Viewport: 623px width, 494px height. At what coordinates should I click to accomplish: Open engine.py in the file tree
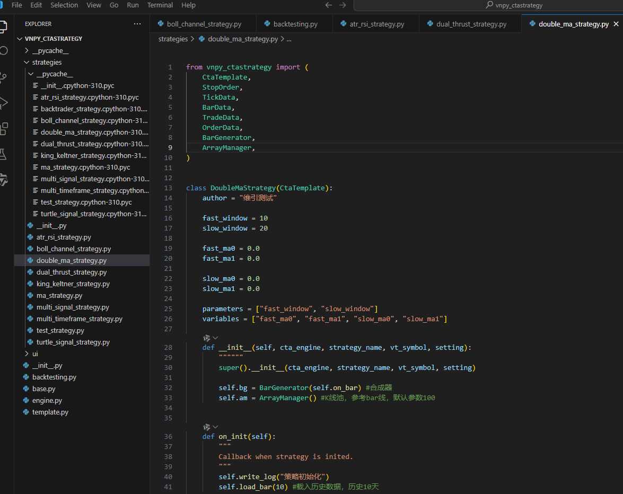point(47,401)
